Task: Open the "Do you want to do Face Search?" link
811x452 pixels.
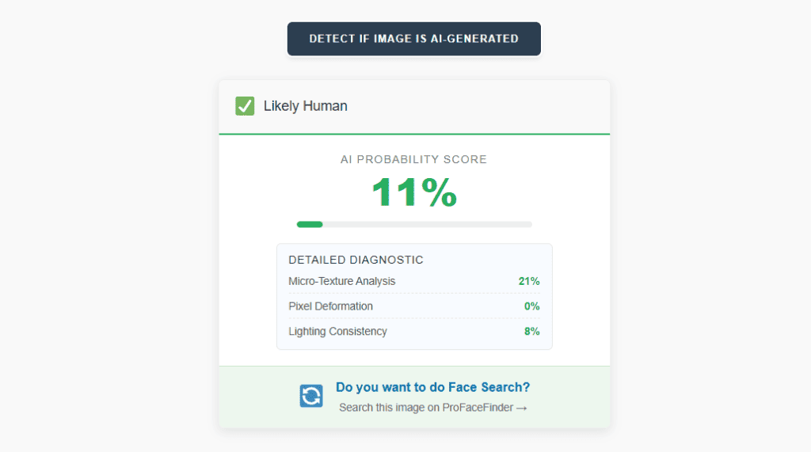Action: pyautogui.click(x=432, y=387)
